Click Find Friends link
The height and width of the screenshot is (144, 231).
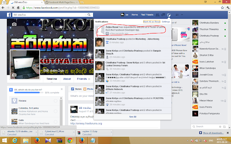point(147,15)
